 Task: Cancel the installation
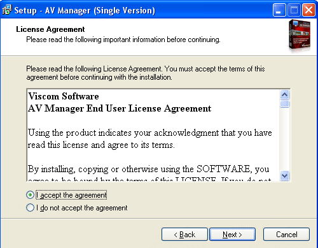pyautogui.click(x=286, y=235)
